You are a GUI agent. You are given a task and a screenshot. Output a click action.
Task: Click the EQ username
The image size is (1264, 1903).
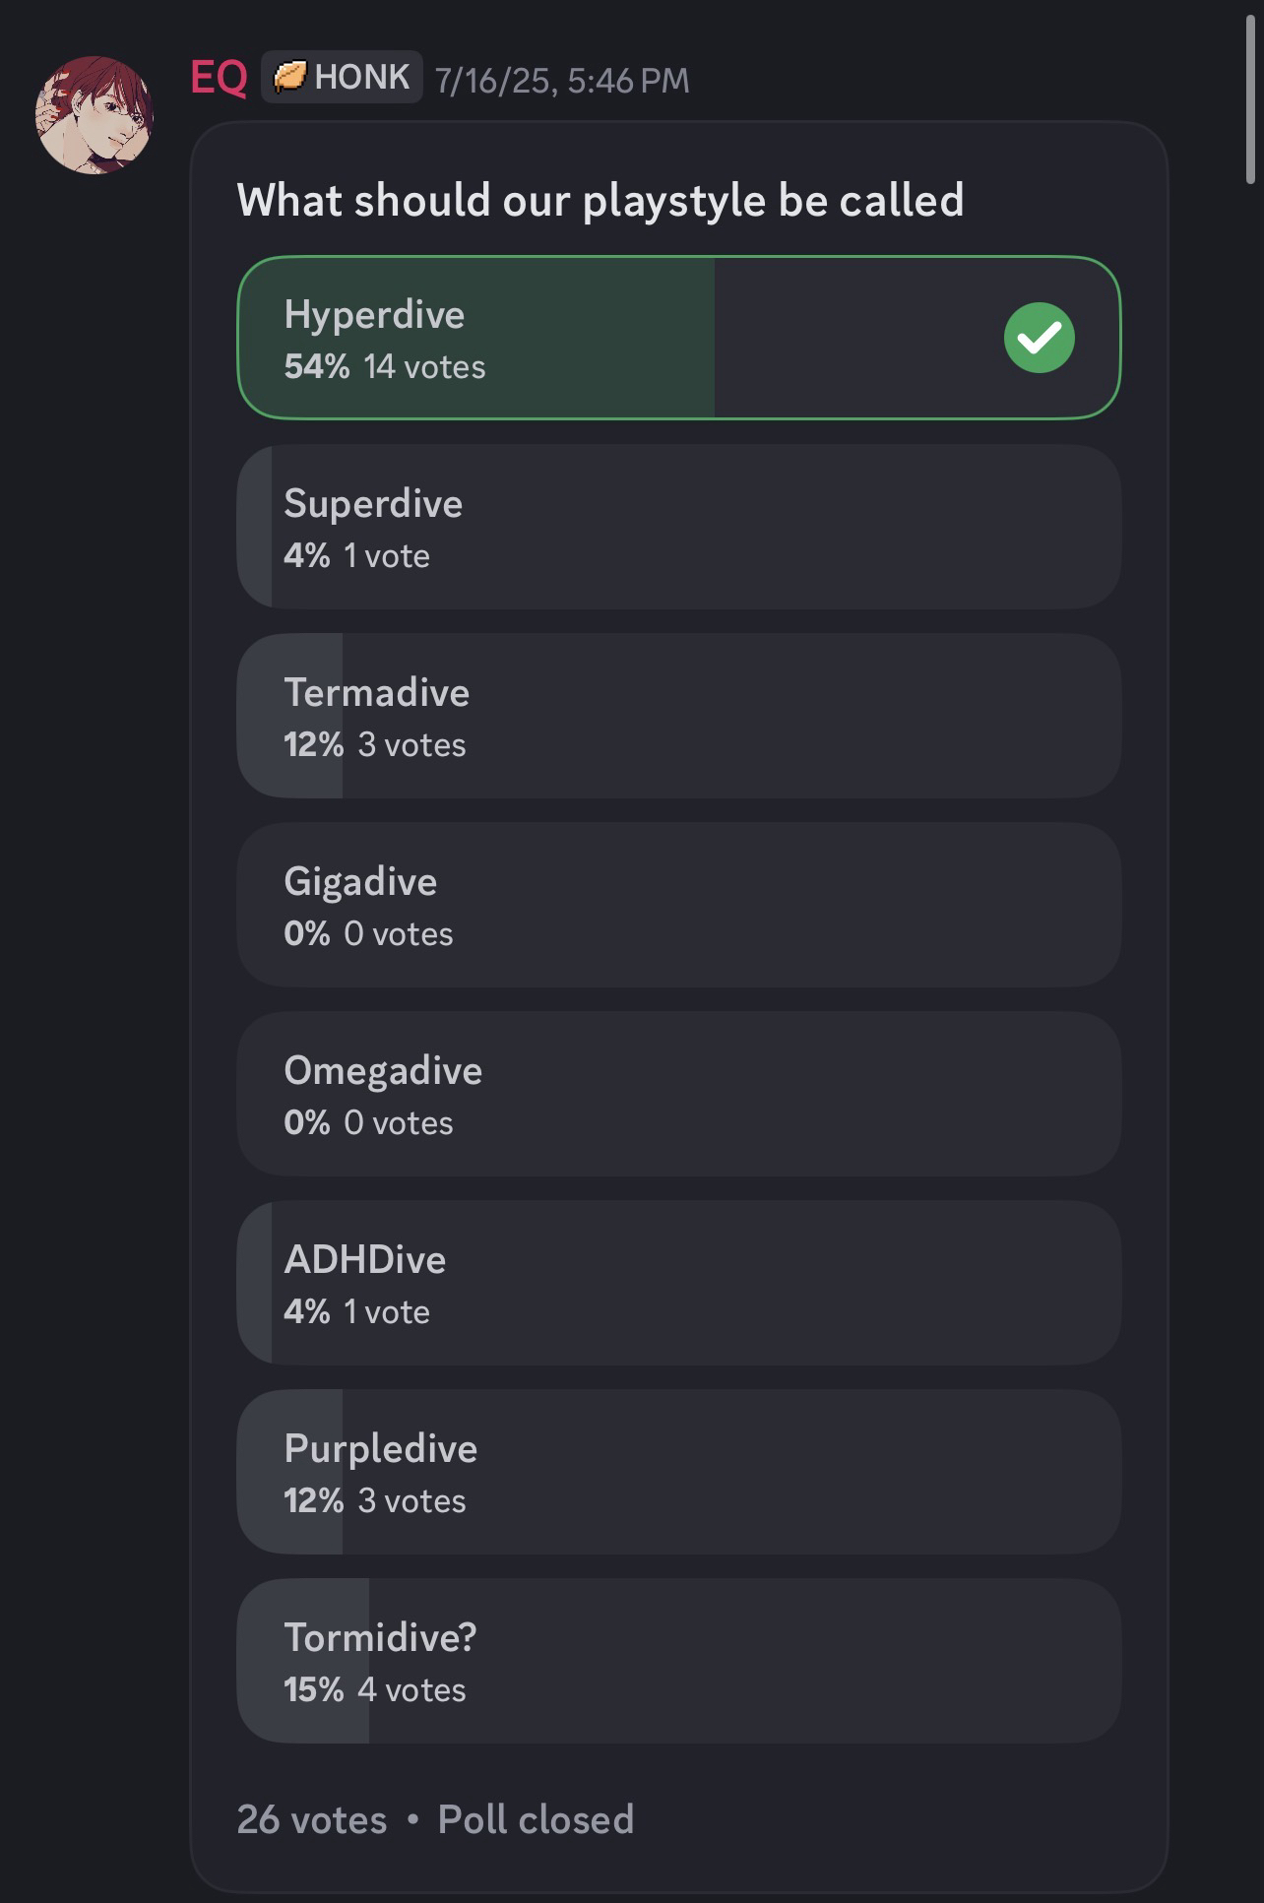pyautogui.click(x=218, y=78)
